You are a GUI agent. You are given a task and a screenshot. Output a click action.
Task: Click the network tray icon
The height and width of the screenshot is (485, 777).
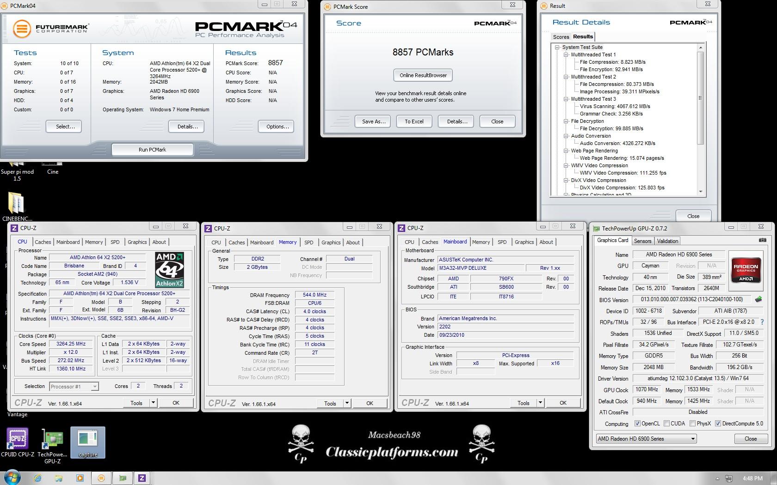tap(728, 479)
